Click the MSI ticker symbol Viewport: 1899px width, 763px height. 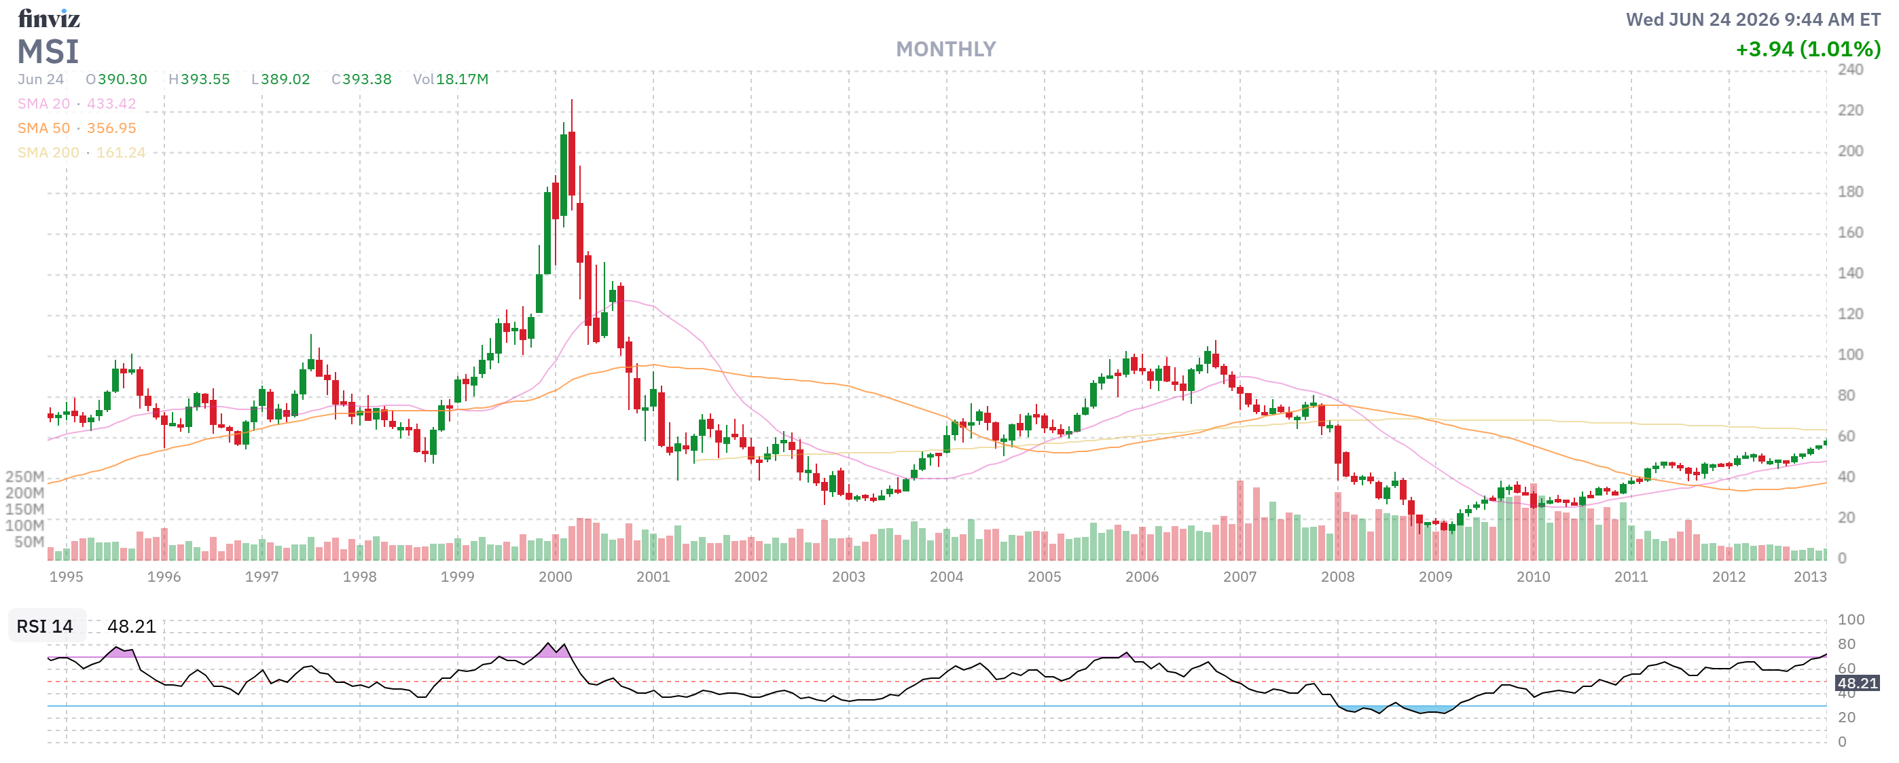(x=48, y=52)
